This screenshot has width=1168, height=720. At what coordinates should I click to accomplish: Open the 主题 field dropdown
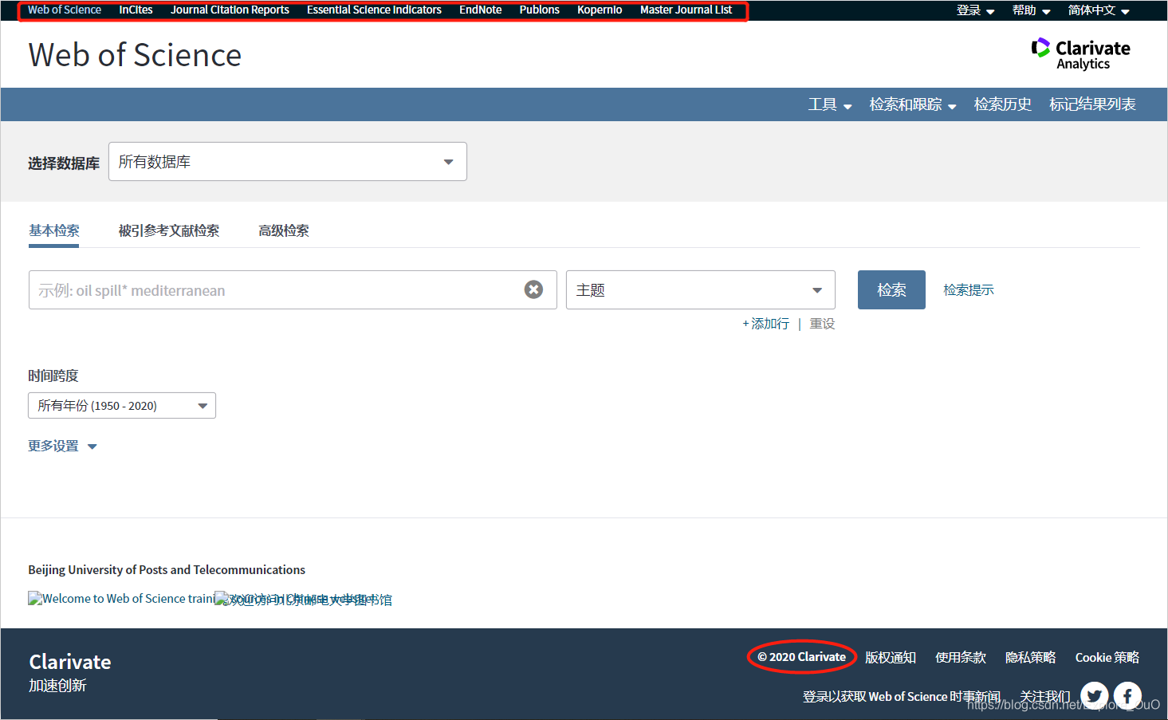pos(701,289)
